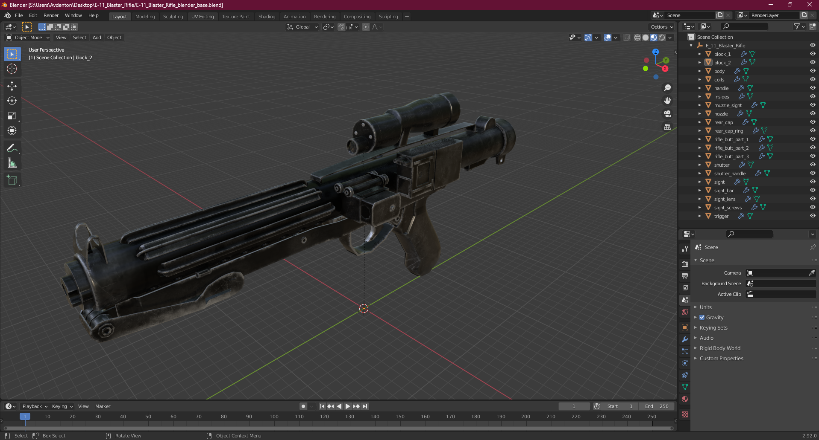Image resolution: width=819 pixels, height=440 pixels.
Task: Open the Render properties tab
Action: 685,264
